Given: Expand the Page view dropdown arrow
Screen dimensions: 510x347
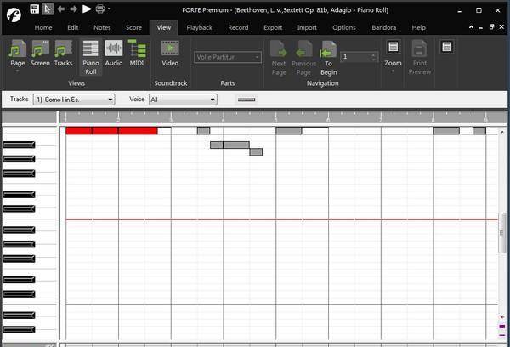Looking at the screenshot, I should coord(17,71).
